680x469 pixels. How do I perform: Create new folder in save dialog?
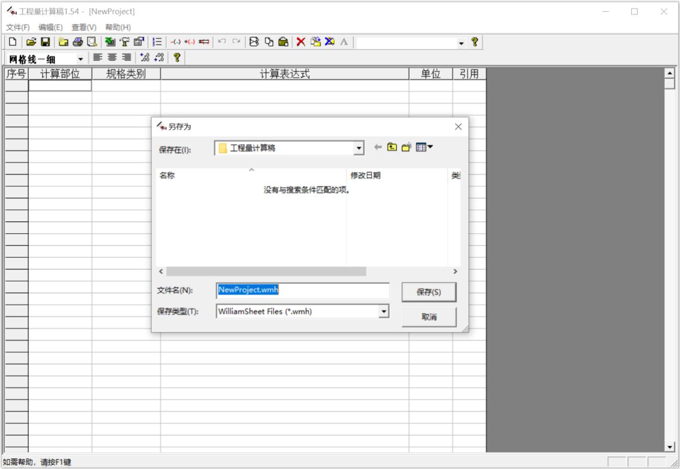click(406, 147)
